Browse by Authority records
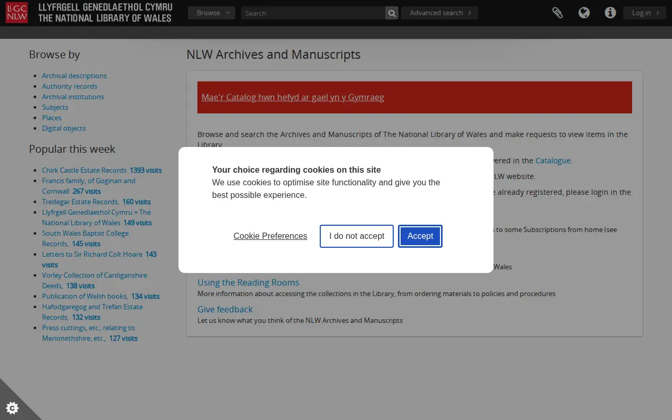Image resolution: width=672 pixels, height=420 pixels. pyautogui.click(x=69, y=86)
